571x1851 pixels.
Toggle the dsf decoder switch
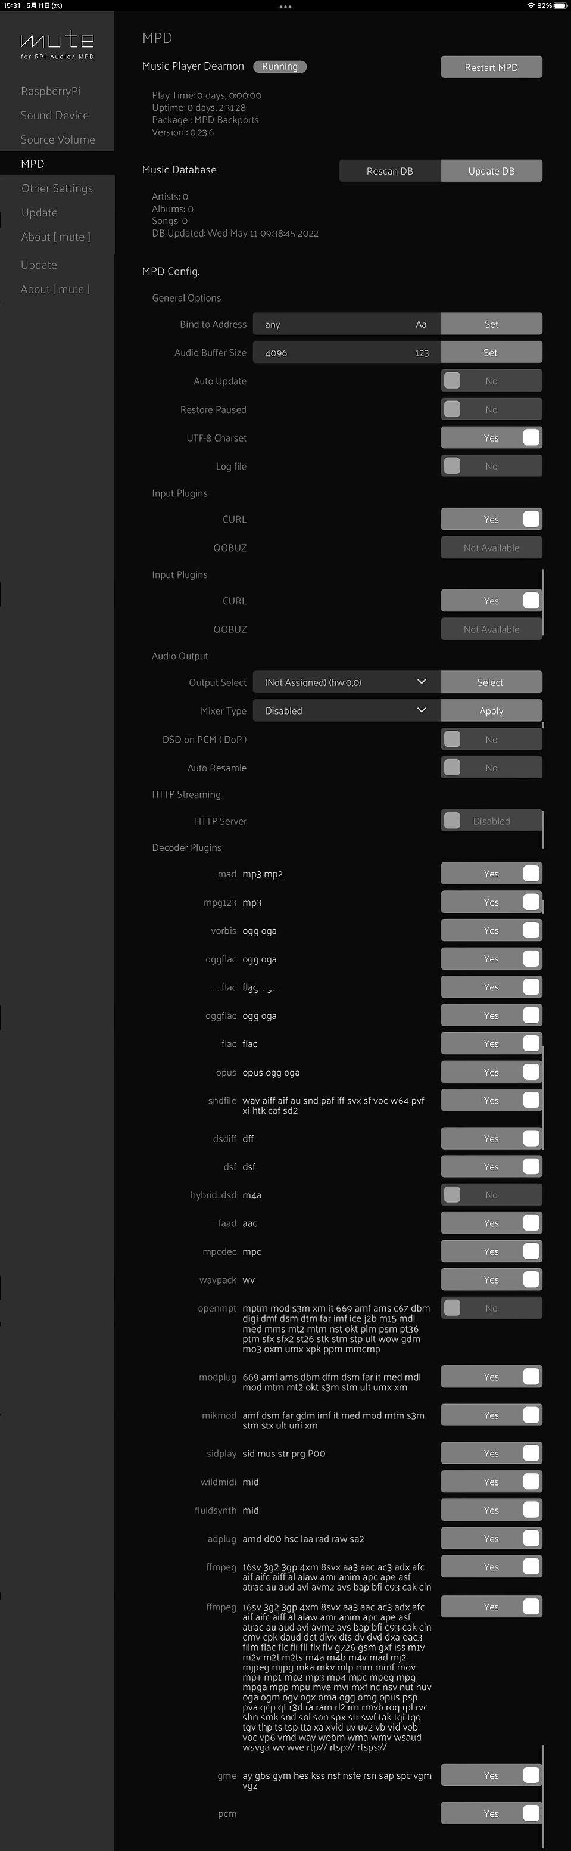tap(491, 1167)
